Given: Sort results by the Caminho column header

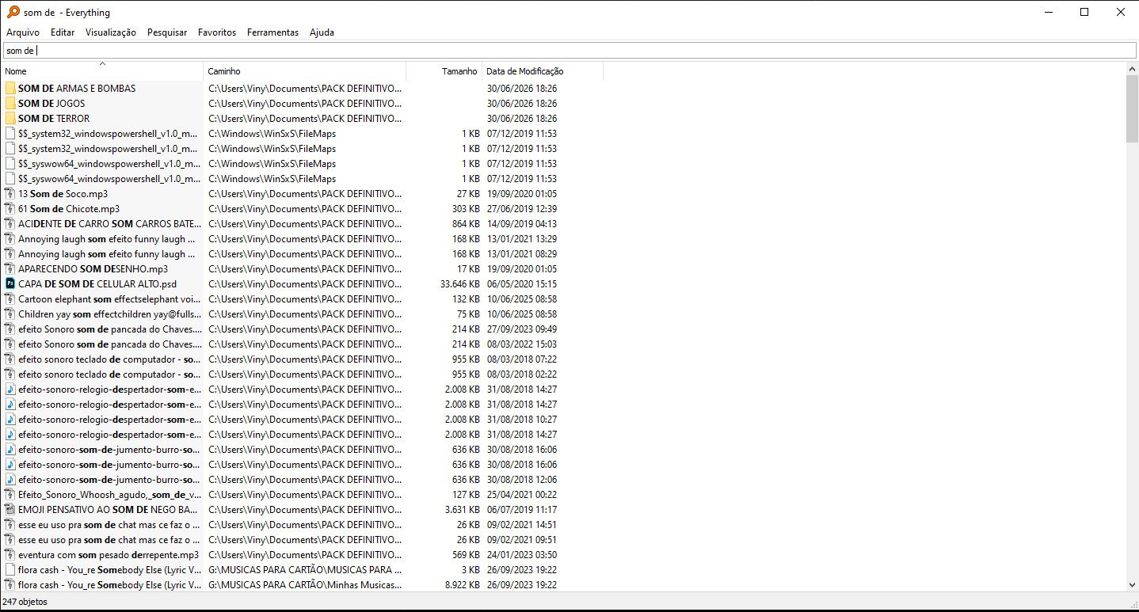Looking at the screenshot, I should (x=305, y=71).
